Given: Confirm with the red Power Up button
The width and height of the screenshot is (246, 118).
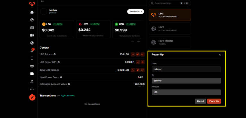Looking at the screenshot, I should [214, 101].
